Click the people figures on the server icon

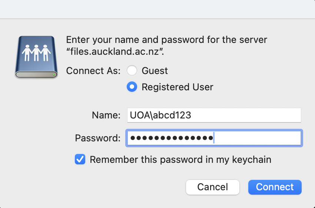pyautogui.click(x=36, y=53)
